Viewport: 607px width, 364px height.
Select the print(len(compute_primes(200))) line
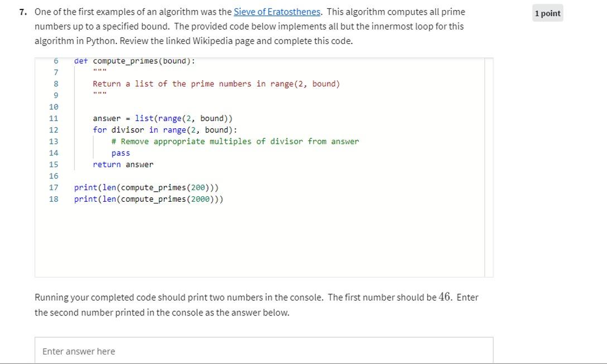(147, 187)
